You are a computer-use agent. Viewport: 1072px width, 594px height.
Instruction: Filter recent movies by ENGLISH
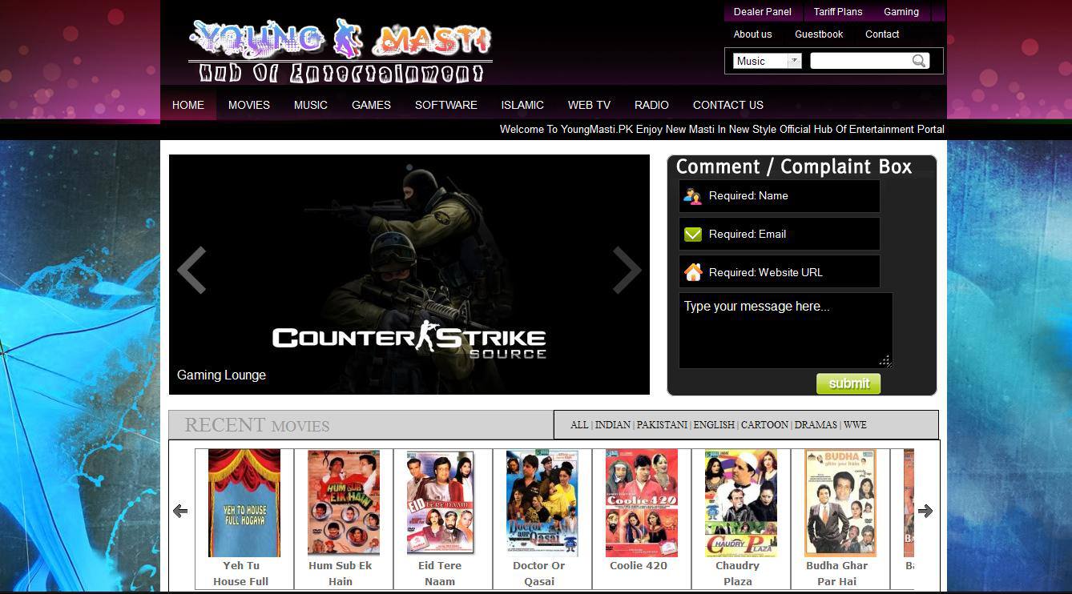point(714,425)
